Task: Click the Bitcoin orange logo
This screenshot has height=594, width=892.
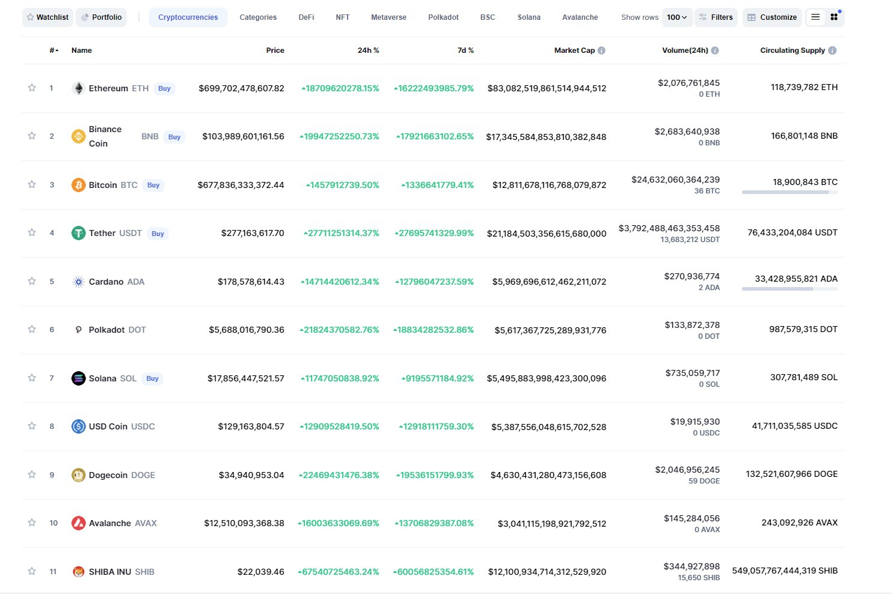Action: click(x=78, y=185)
